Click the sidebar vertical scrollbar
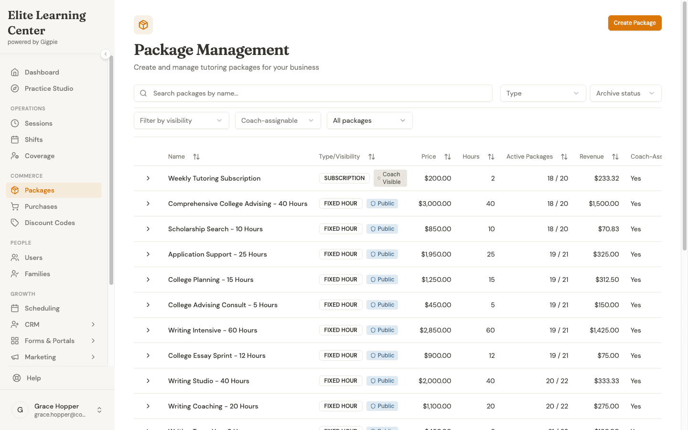The width and height of the screenshot is (688, 430). [111, 170]
